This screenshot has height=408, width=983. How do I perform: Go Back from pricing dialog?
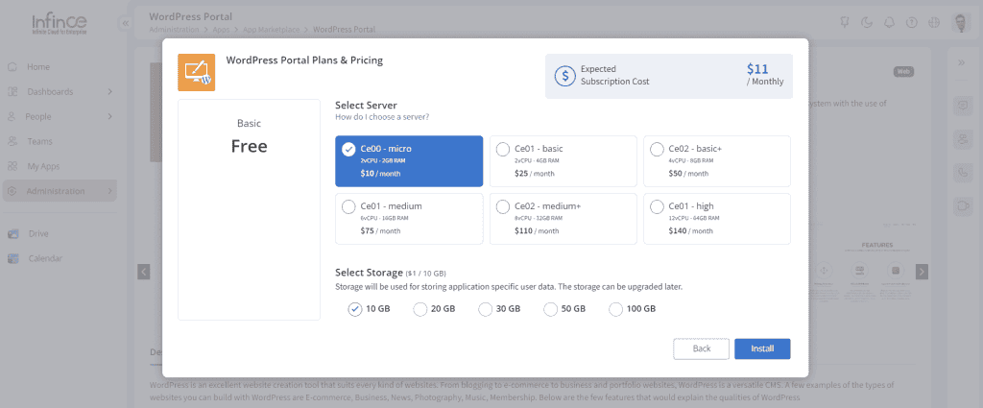click(x=702, y=349)
